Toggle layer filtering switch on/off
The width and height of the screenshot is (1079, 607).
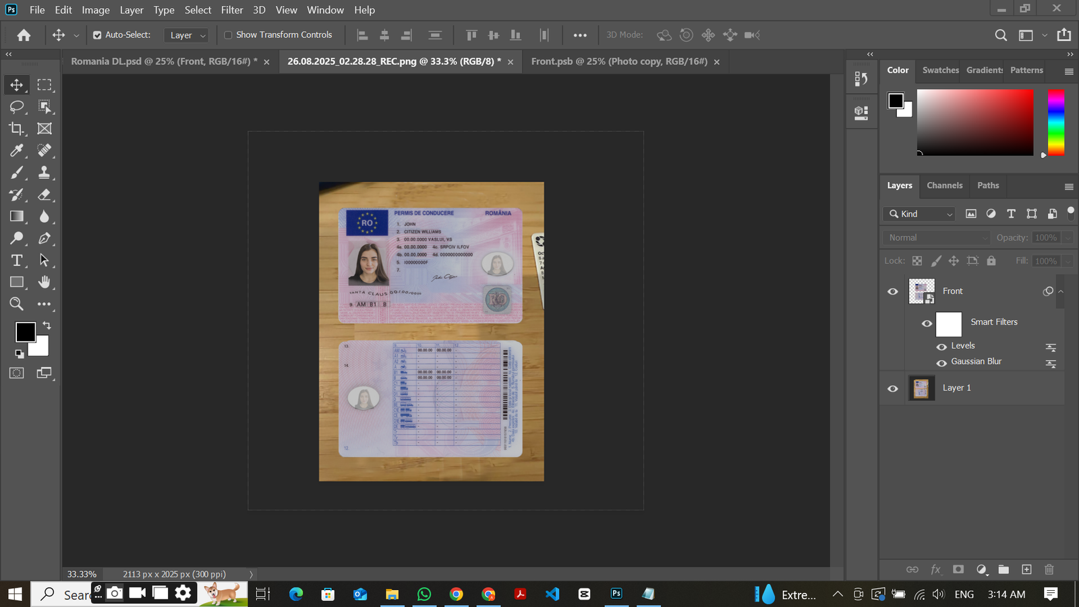point(1070,214)
